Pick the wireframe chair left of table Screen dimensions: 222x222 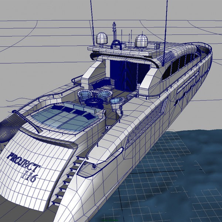84,95
